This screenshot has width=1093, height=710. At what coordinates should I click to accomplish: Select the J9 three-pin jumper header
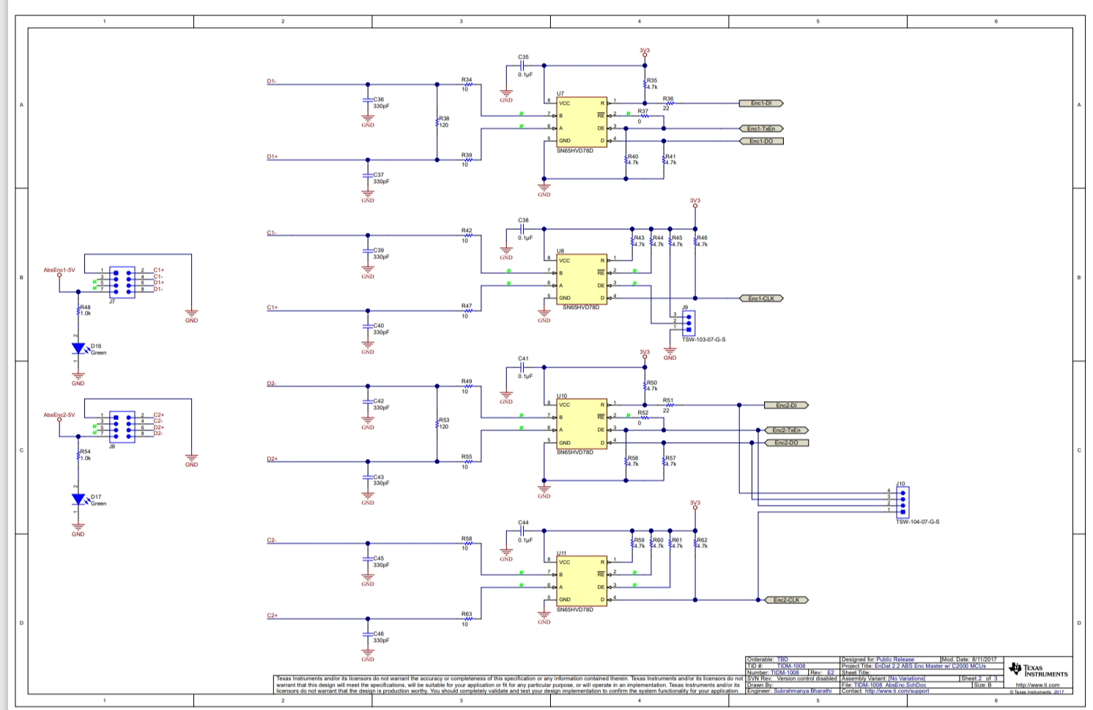pos(688,322)
